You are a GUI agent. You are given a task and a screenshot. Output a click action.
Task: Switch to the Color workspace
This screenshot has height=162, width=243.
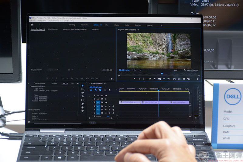click(x=106, y=25)
